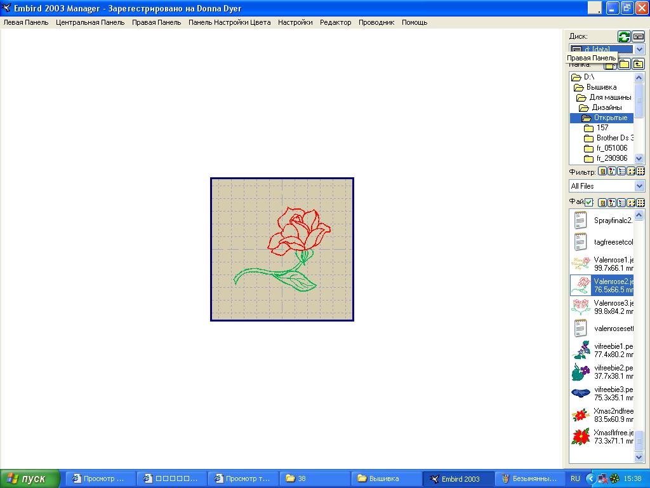650x488 pixels.
Task: Click the colored-dots icon in the Файлы row
Action: (x=612, y=203)
